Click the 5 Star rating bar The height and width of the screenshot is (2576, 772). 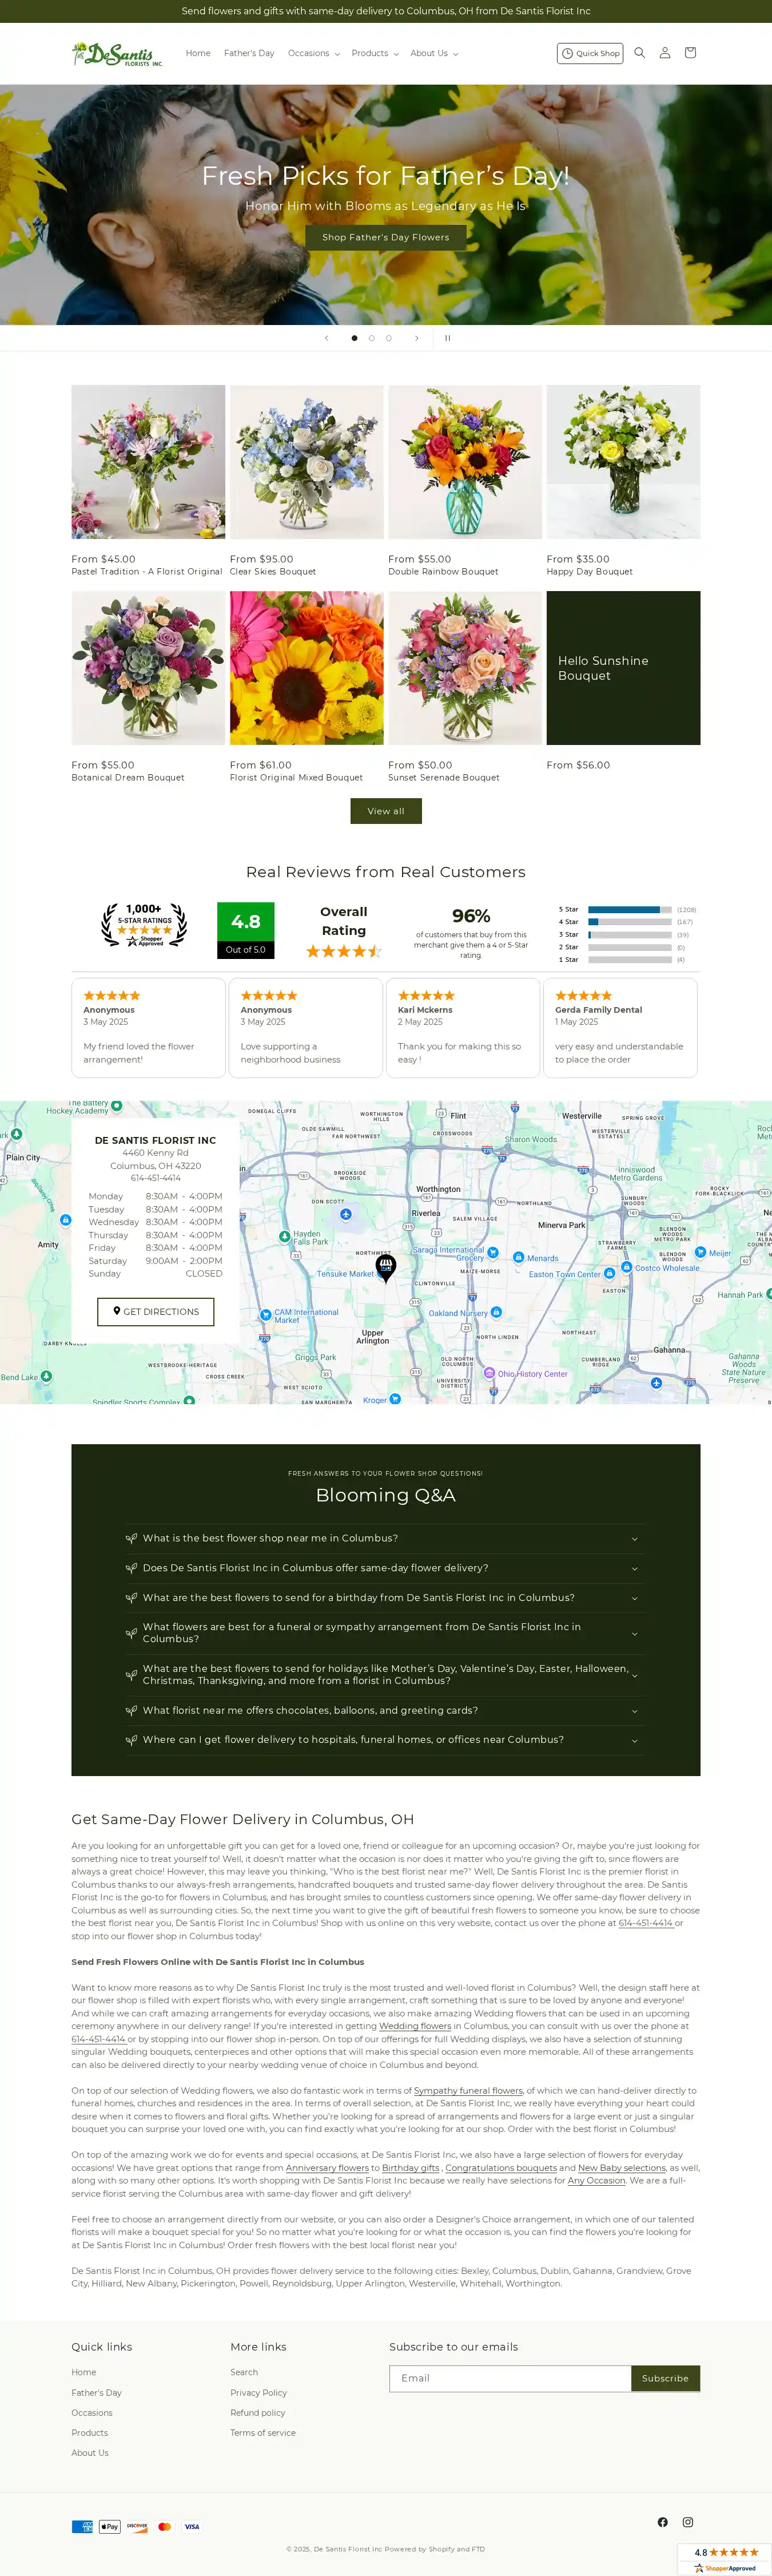(x=629, y=909)
